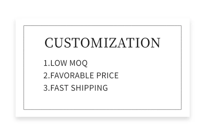Click the word SHIPPING

click(89, 88)
